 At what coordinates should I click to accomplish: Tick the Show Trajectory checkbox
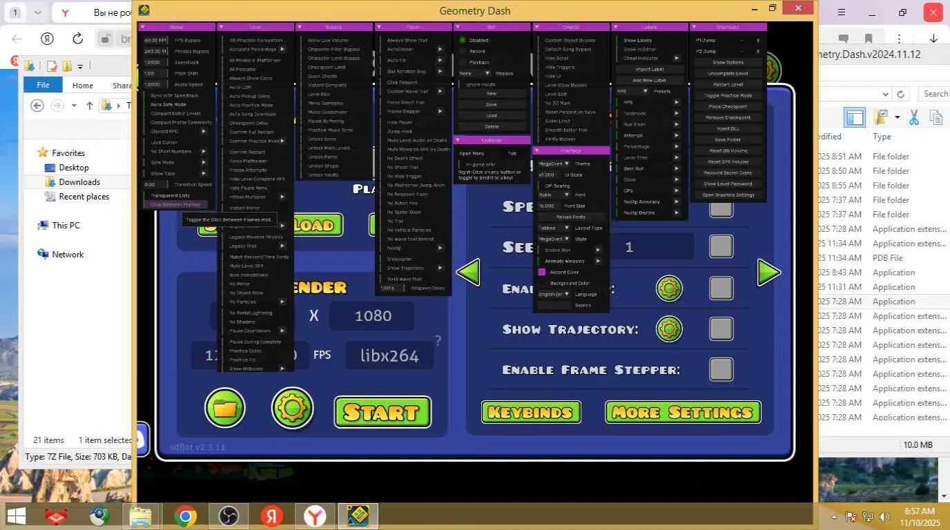click(x=721, y=329)
